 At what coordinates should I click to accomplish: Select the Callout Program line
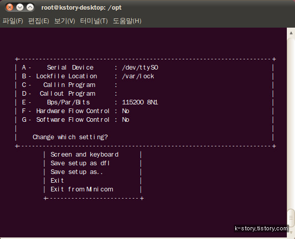(x=69, y=94)
